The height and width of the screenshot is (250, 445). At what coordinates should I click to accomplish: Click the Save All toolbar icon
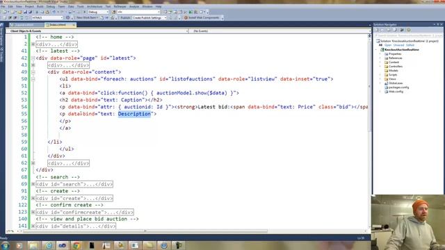[30, 12]
